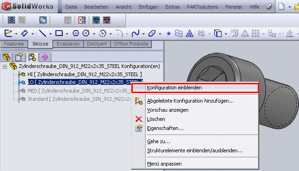Switch to the DimXpert tab

tap(97, 44)
